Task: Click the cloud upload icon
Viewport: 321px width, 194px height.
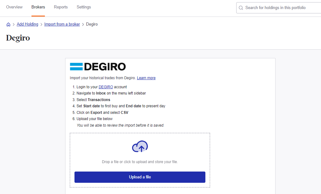Action: 140,146
